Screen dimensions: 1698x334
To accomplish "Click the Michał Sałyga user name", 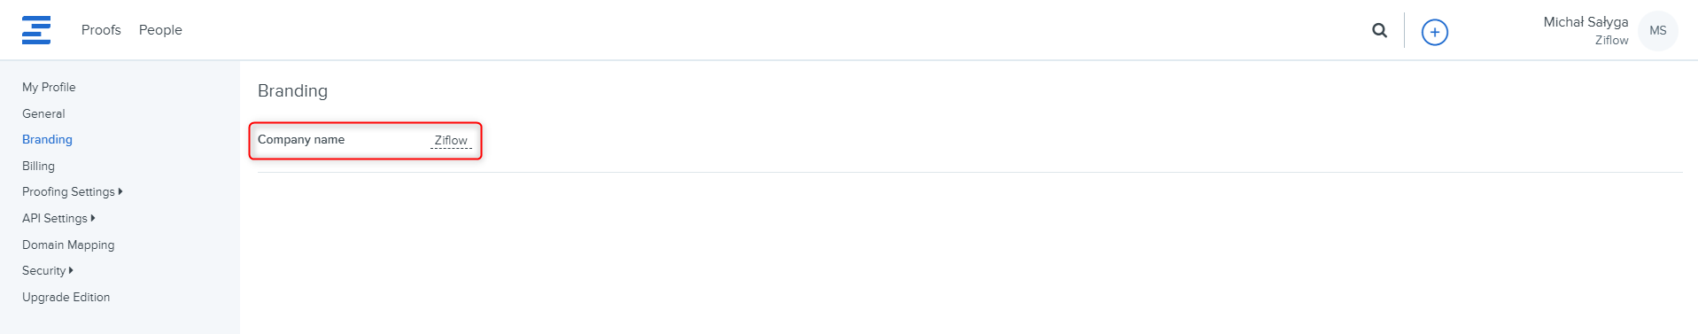I will point(1586,22).
